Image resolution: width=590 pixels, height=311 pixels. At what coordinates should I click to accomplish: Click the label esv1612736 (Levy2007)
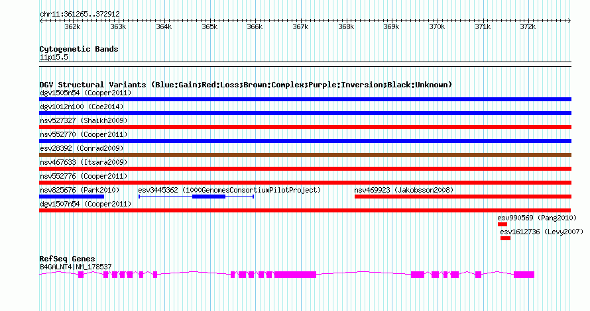coord(542,232)
